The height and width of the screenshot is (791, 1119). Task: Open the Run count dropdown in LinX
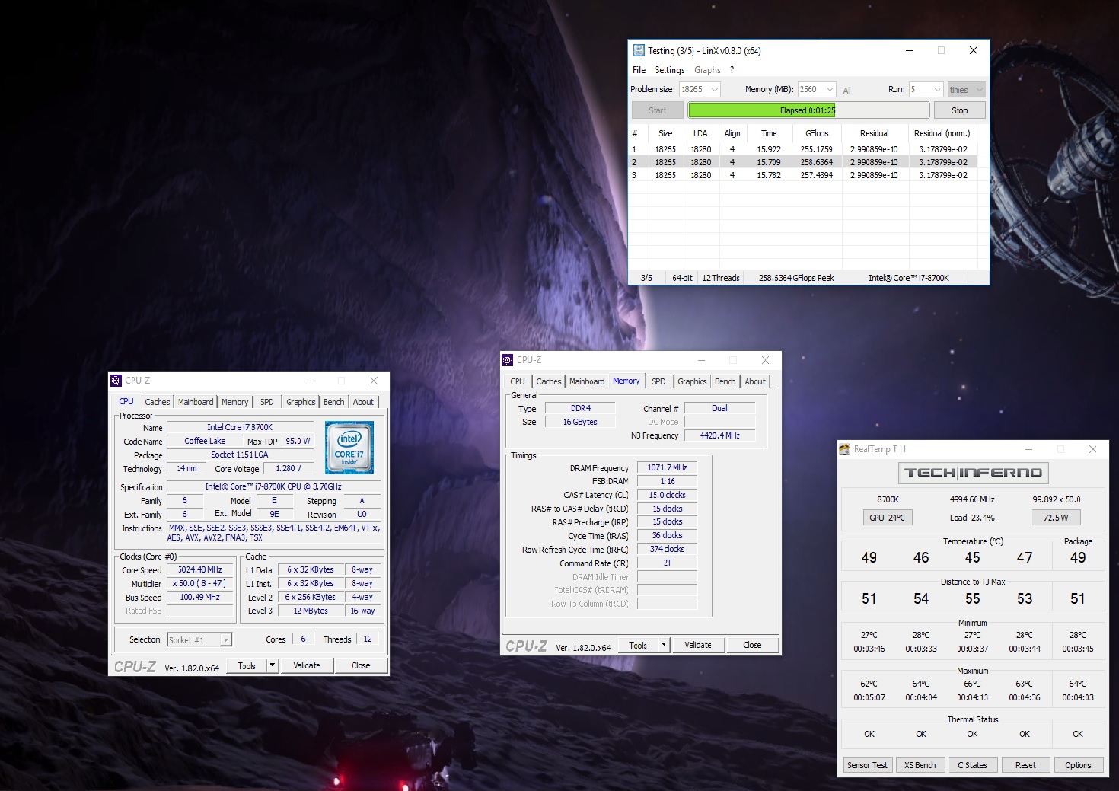point(937,90)
